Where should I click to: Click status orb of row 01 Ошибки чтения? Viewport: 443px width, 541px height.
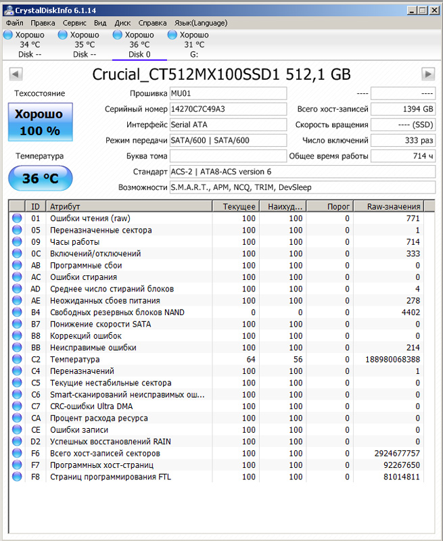coord(17,218)
